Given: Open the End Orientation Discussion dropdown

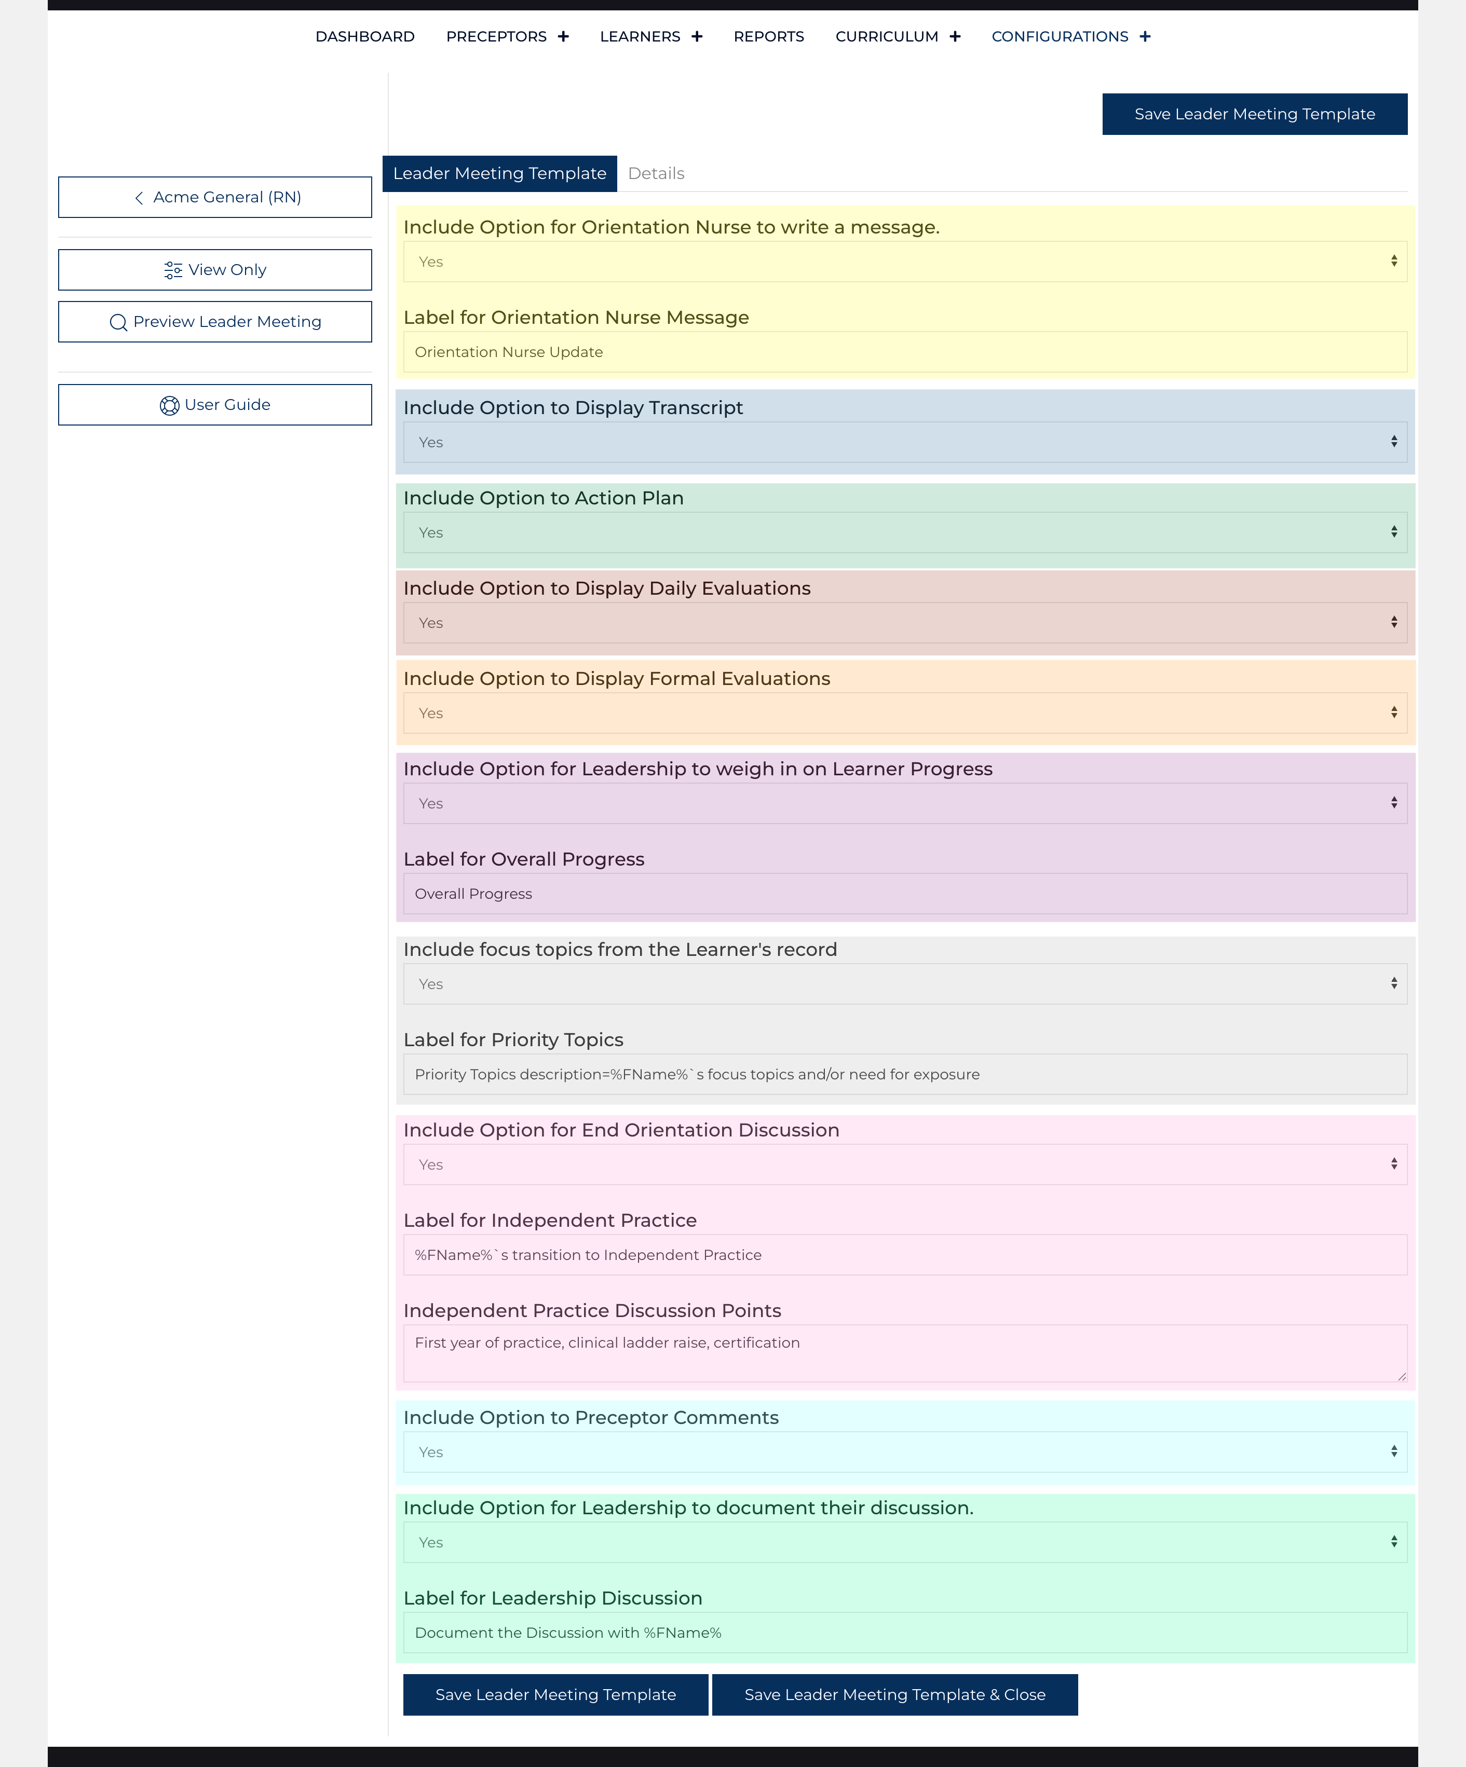Looking at the screenshot, I should pos(904,1163).
